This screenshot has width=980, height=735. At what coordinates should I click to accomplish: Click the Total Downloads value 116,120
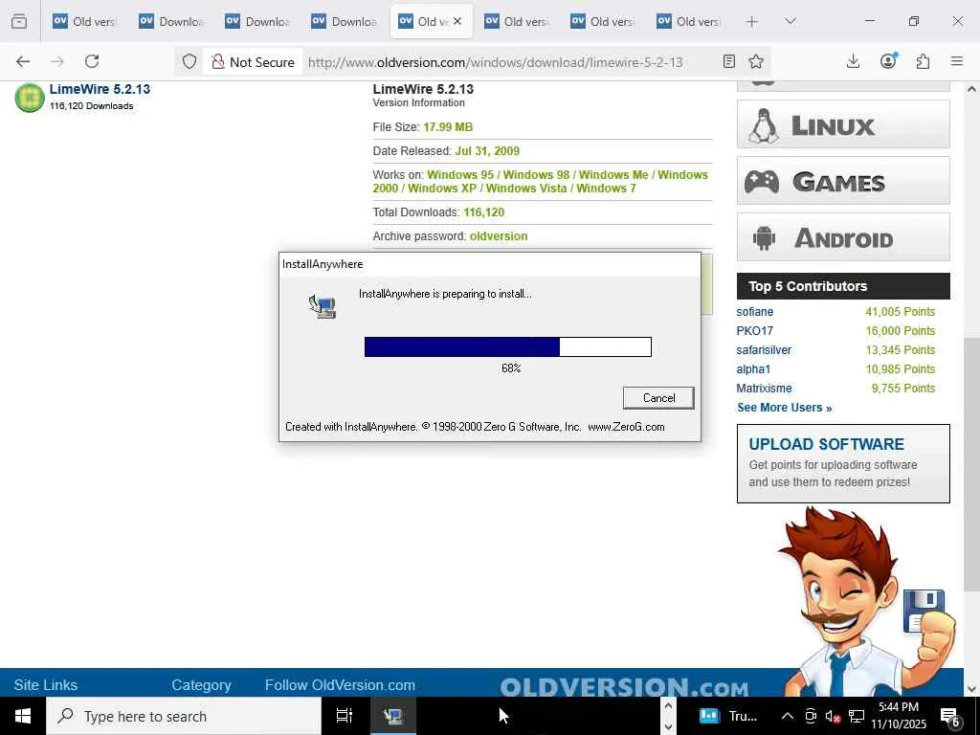coord(483,212)
